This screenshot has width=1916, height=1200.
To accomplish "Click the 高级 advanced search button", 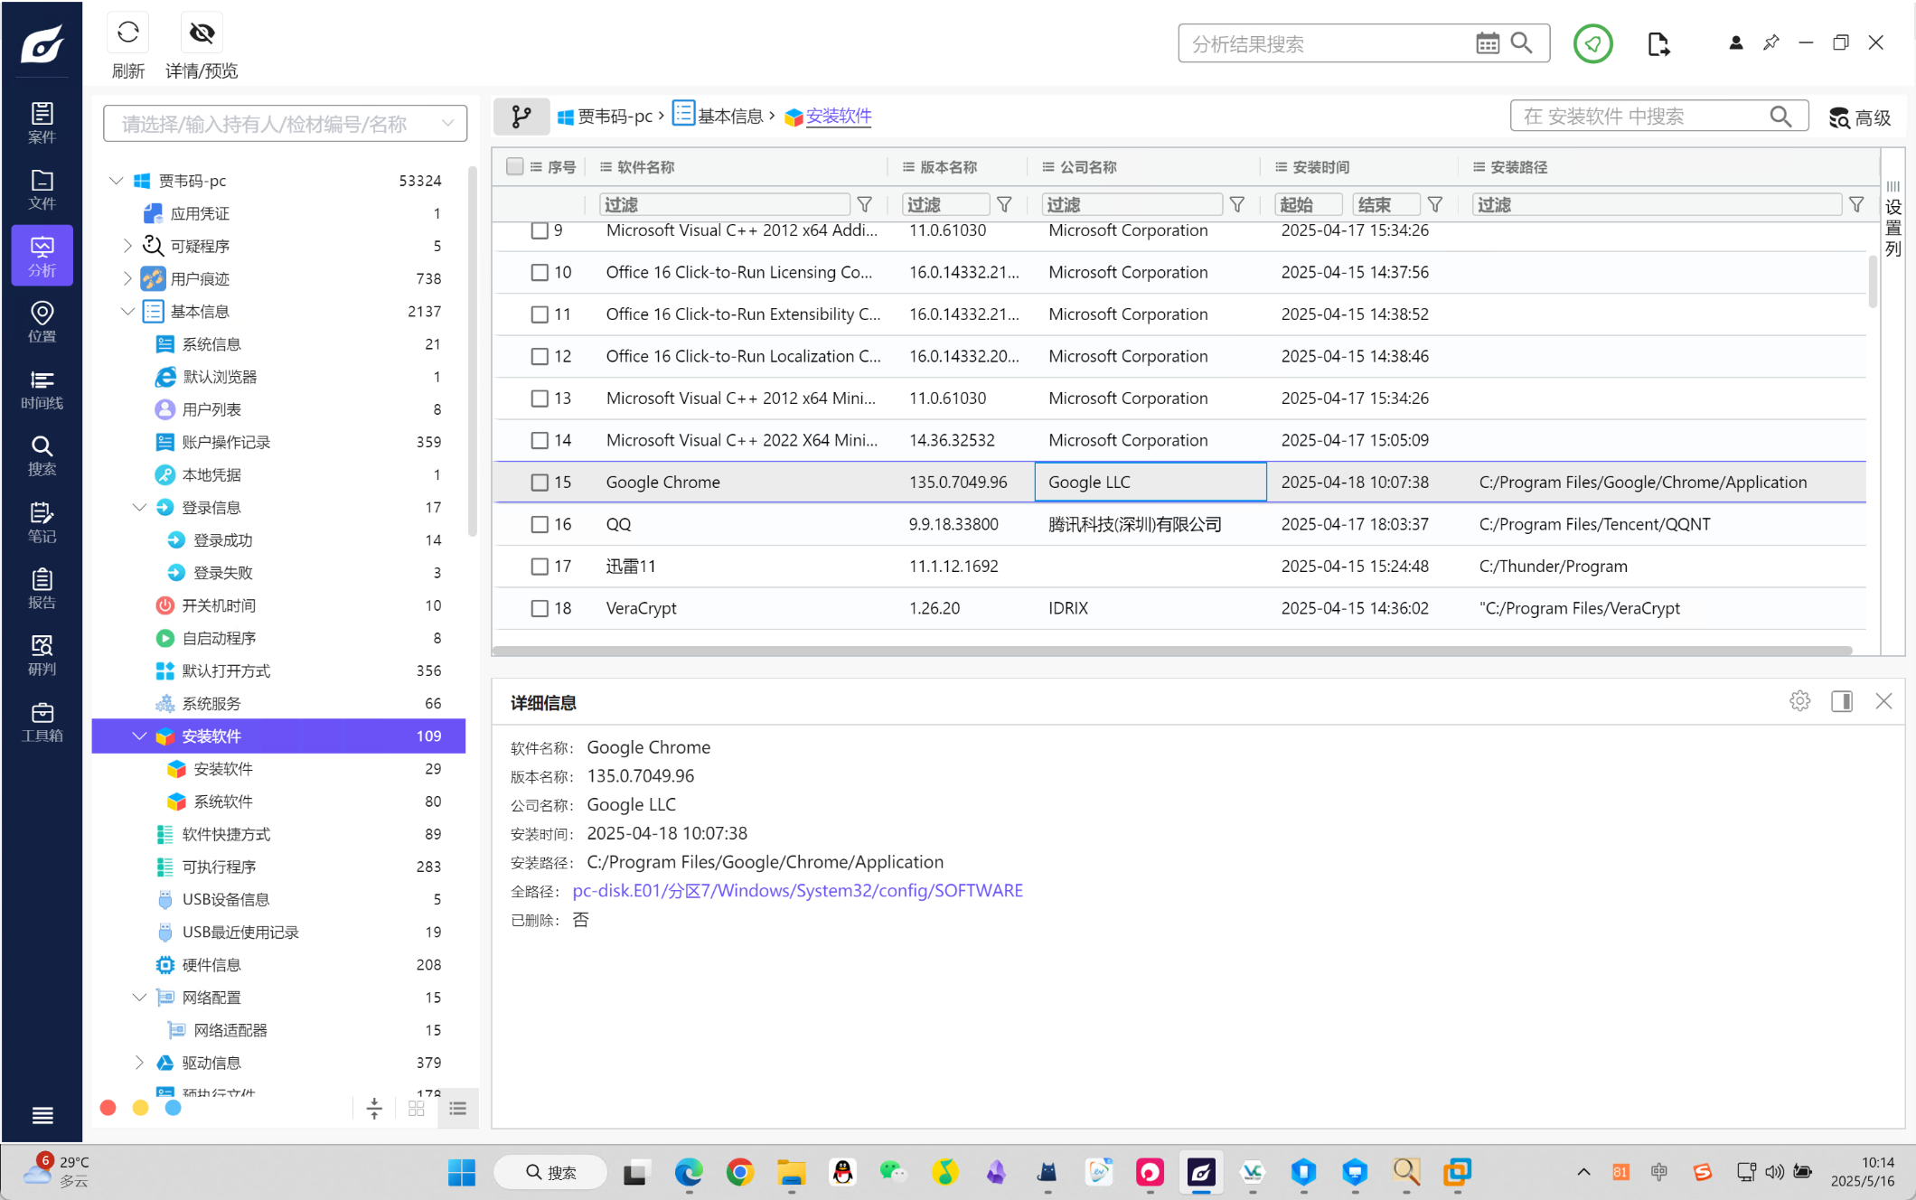I will point(1860,117).
